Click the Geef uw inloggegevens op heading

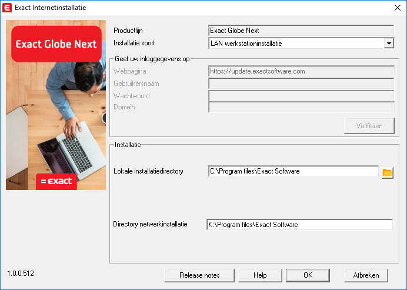click(152, 59)
